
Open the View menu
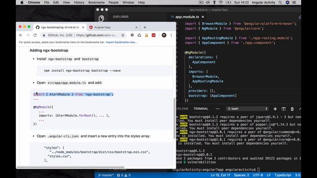(66, 2)
